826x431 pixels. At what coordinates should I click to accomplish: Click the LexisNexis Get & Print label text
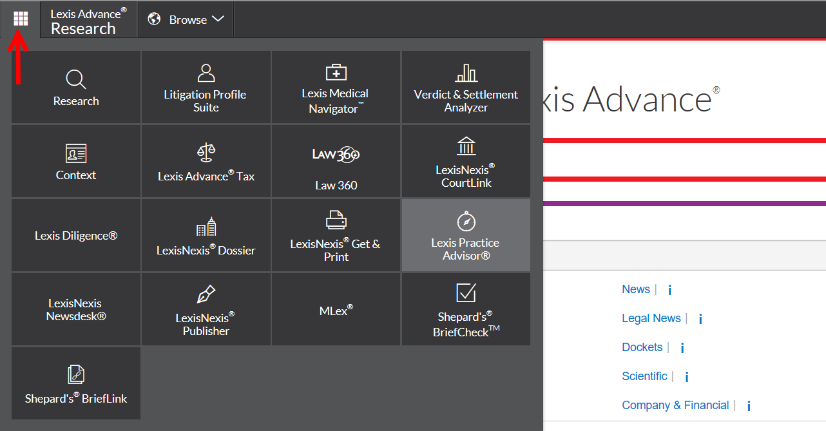[x=336, y=250]
